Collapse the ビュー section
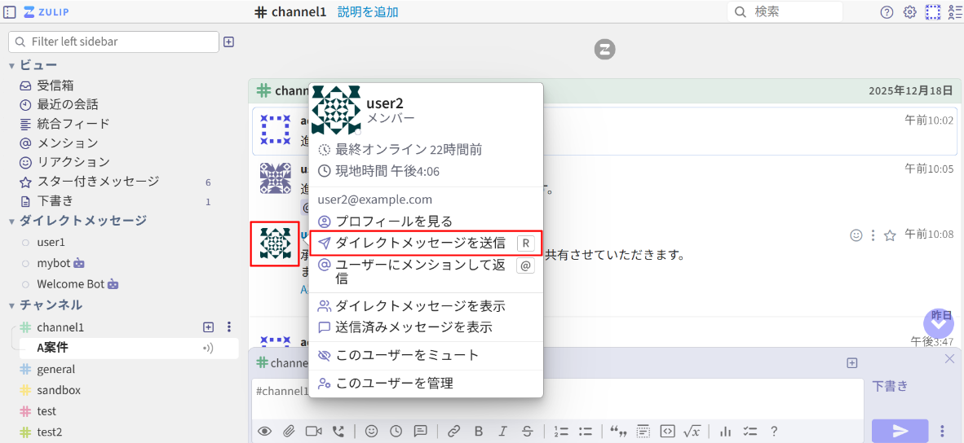This screenshot has height=443, width=964. tap(11, 66)
